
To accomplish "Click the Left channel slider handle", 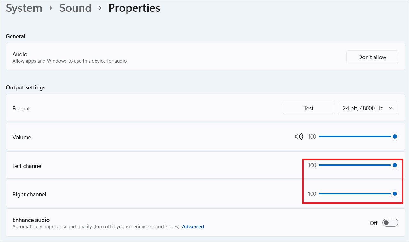I will pyautogui.click(x=395, y=165).
